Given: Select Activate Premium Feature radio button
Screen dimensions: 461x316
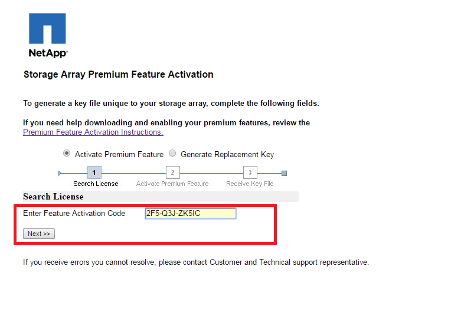Looking at the screenshot, I should pos(67,154).
